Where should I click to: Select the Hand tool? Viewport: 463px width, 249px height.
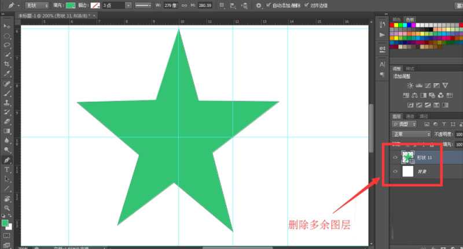coord(7,199)
